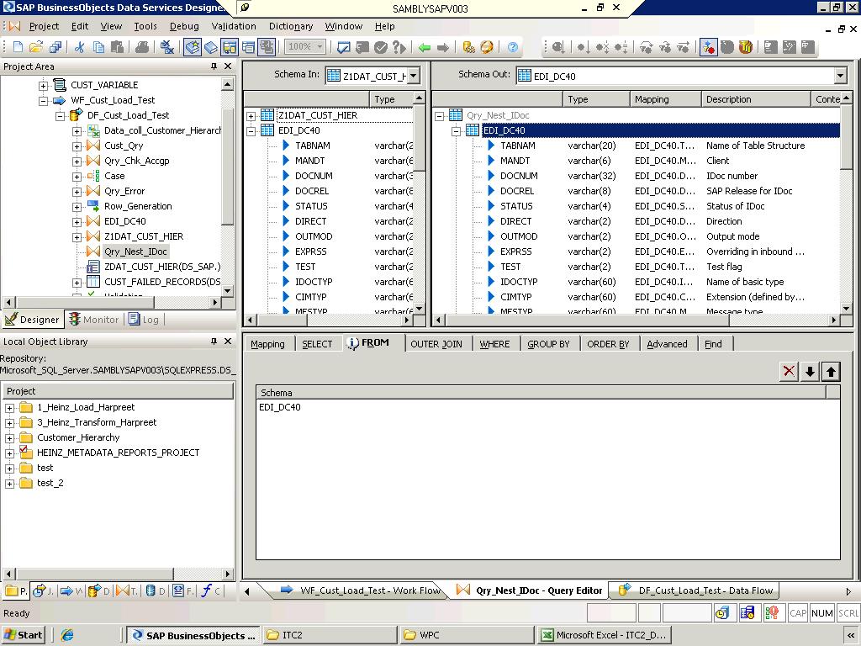The height and width of the screenshot is (646, 861).
Task: Collapse WF_Cust_Load_Test in Project Area
Action: (x=43, y=101)
